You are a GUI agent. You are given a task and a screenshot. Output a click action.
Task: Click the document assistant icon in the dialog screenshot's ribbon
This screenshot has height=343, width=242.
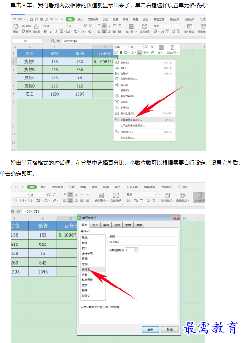pyautogui.click(x=199, y=195)
